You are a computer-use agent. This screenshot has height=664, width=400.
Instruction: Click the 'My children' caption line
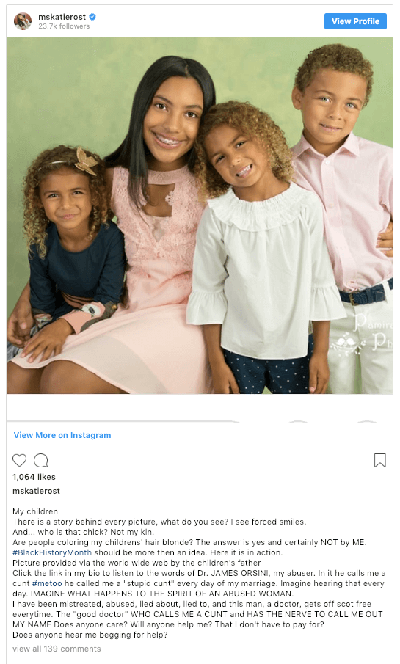[35, 511]
